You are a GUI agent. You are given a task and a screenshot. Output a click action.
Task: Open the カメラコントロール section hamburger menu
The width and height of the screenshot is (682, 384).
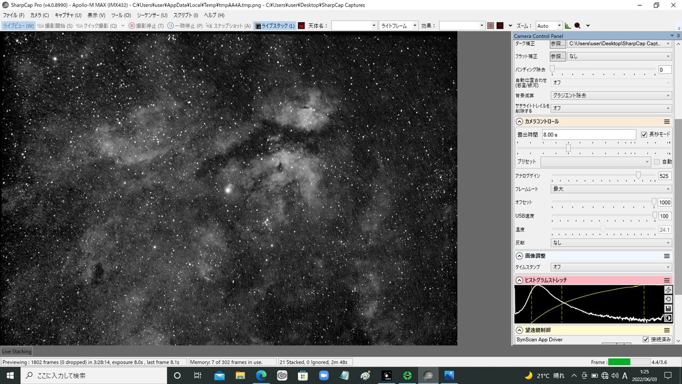click(x=667, y=122)
